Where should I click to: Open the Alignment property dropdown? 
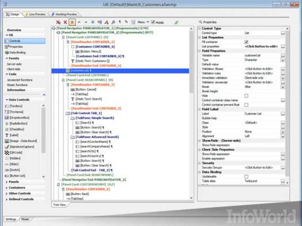pyautogui.click(x=283, y=136)
